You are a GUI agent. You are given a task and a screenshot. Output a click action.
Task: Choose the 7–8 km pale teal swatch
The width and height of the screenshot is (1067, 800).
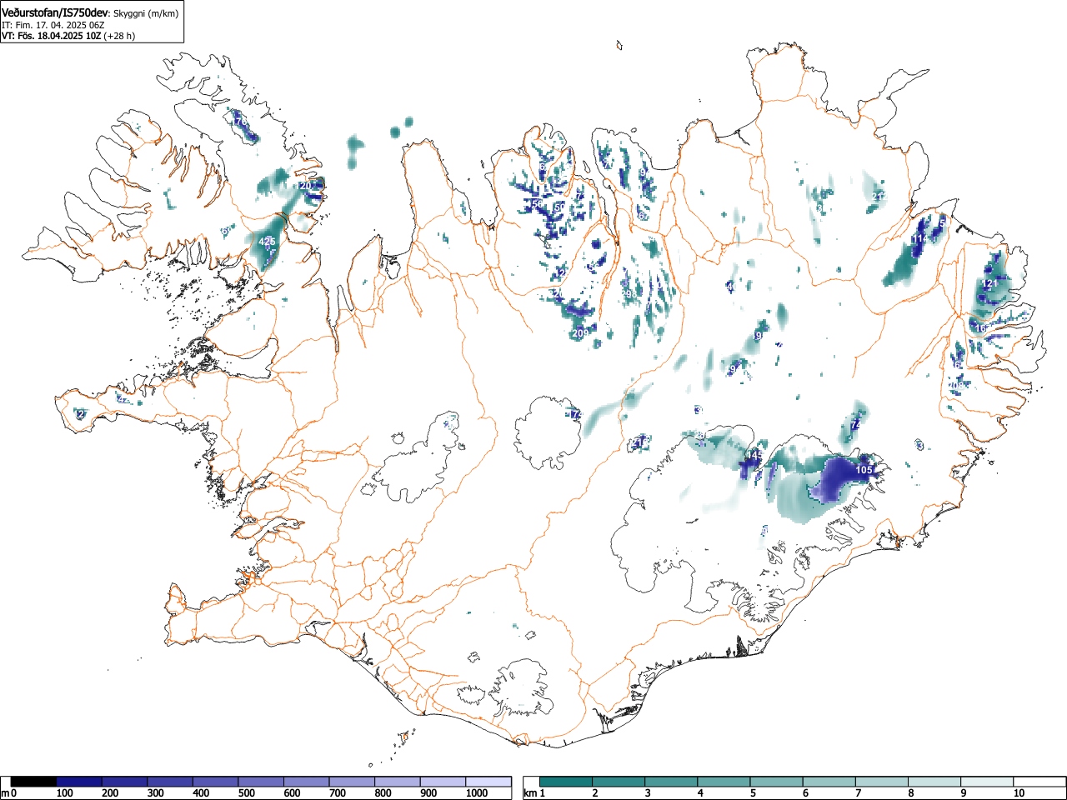(881, 782)
